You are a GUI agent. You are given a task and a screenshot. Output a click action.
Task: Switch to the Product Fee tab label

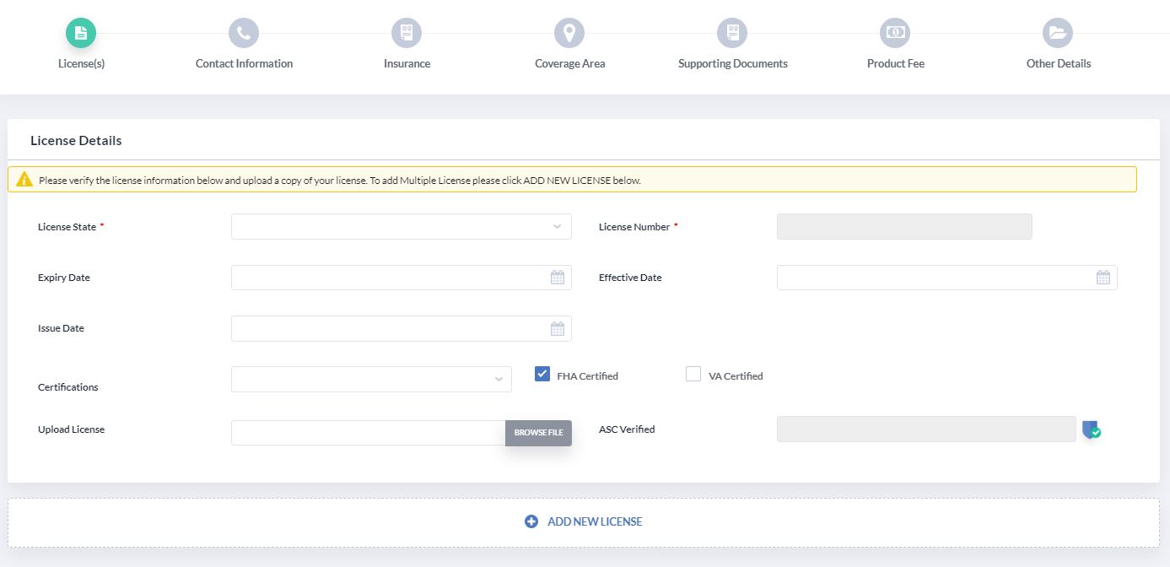click(x=895, y=63)
